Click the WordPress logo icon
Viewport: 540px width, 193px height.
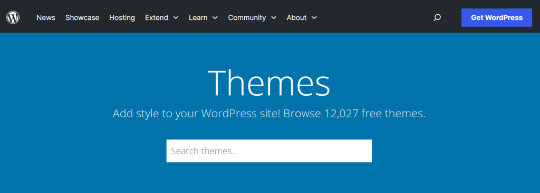[x=13, y=17]
